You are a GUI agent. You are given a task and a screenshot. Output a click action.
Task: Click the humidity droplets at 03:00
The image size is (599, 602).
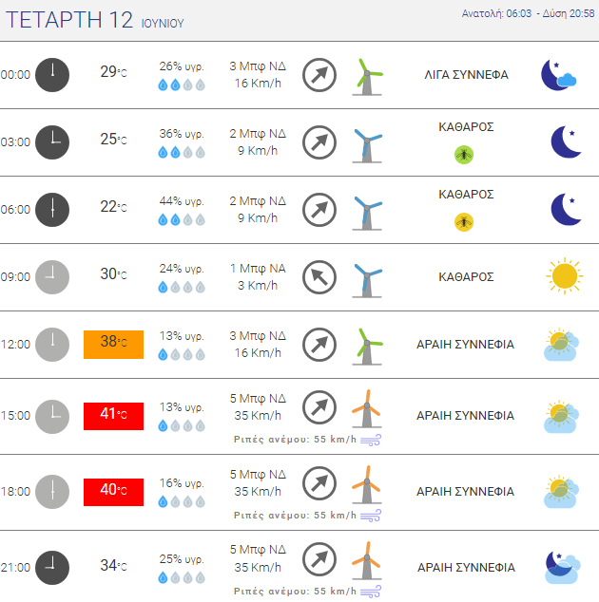coord(182,153)
